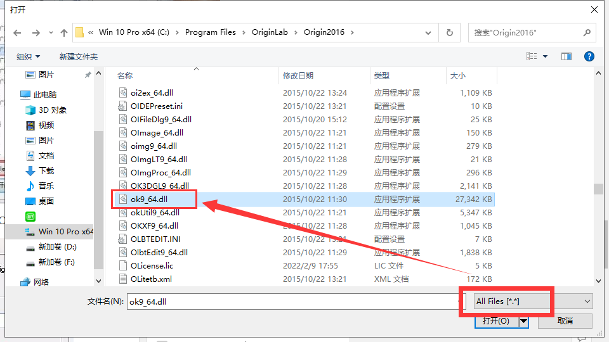Open 3D 对象 folder in sidebar
This screenshot has width=609, height=342.
53,110
